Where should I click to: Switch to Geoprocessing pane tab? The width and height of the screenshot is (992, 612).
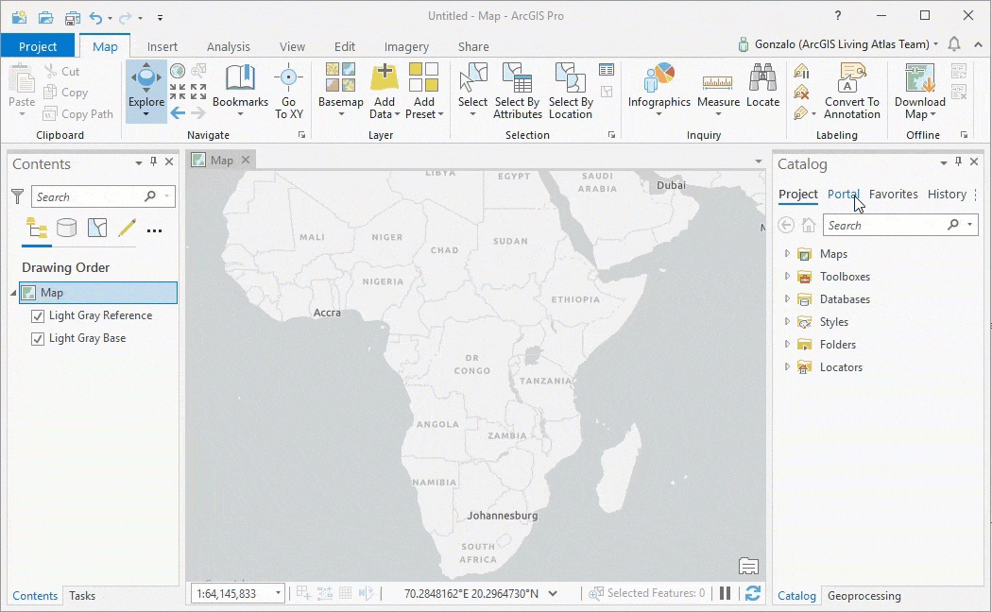click(864, 596)
